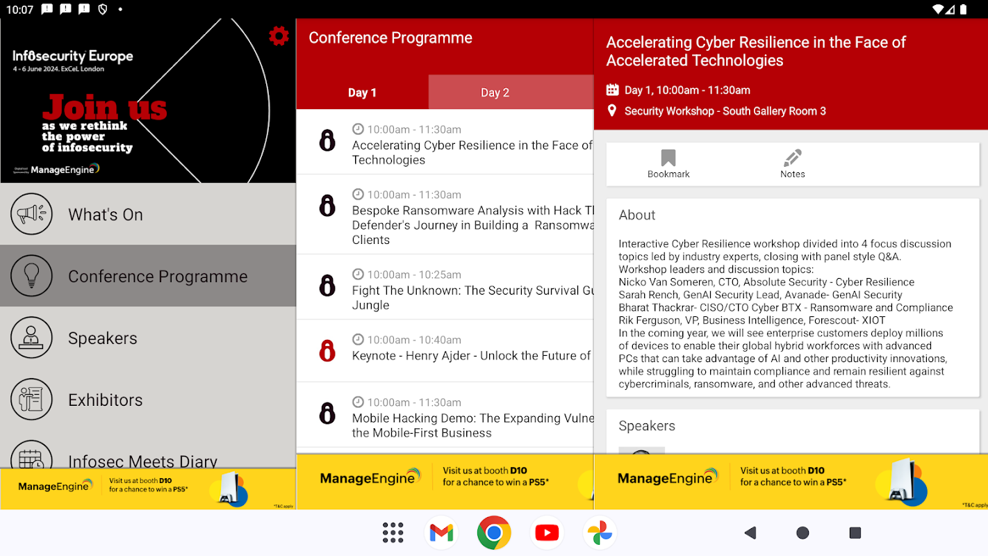The width and height of the screenshot is (988, 556).
Task: Tap the 10:00am - 10:25am time label
Action: pos(414,275)
